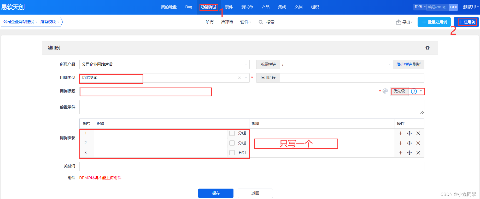Viewport: 480px width, 199px height.
Task: Add a step after step 2 with plus icon
Action: click(x=401, y=143)
